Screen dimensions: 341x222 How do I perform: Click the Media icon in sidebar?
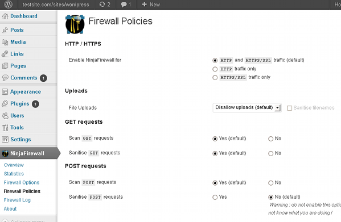[x=5, y=42]
